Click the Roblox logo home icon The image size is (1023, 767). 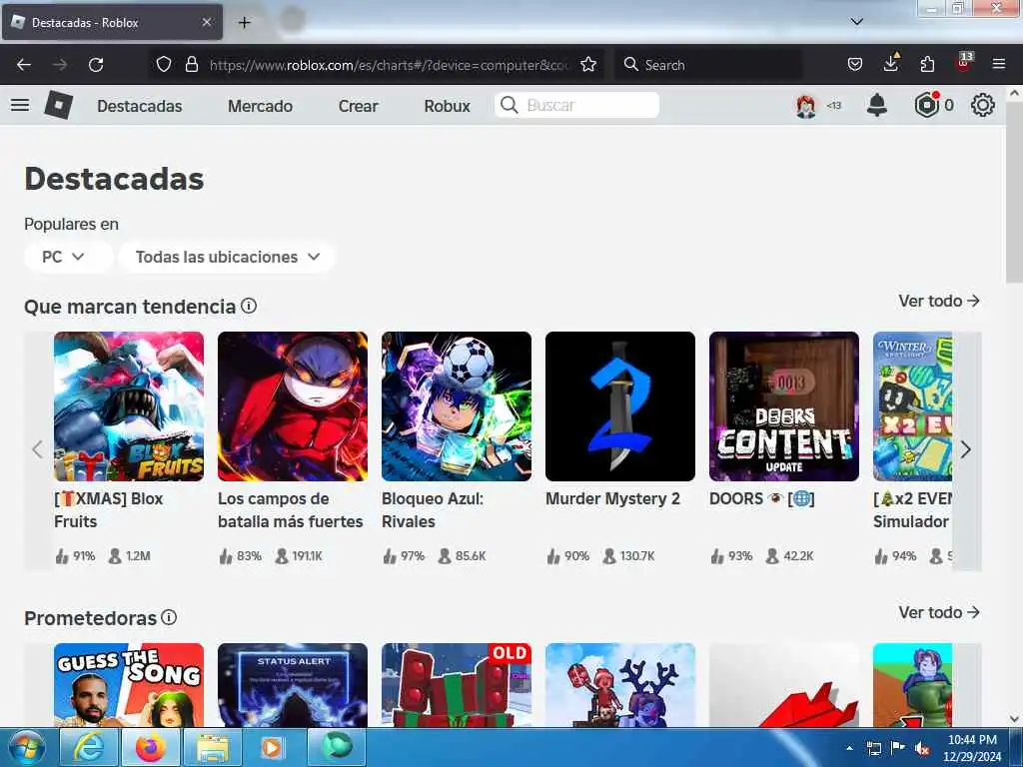(x=58, y=105)
